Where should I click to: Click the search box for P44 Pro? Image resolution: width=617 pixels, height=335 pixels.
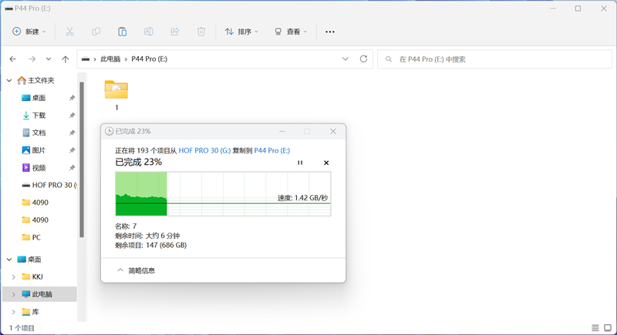(x=494, y=59)
